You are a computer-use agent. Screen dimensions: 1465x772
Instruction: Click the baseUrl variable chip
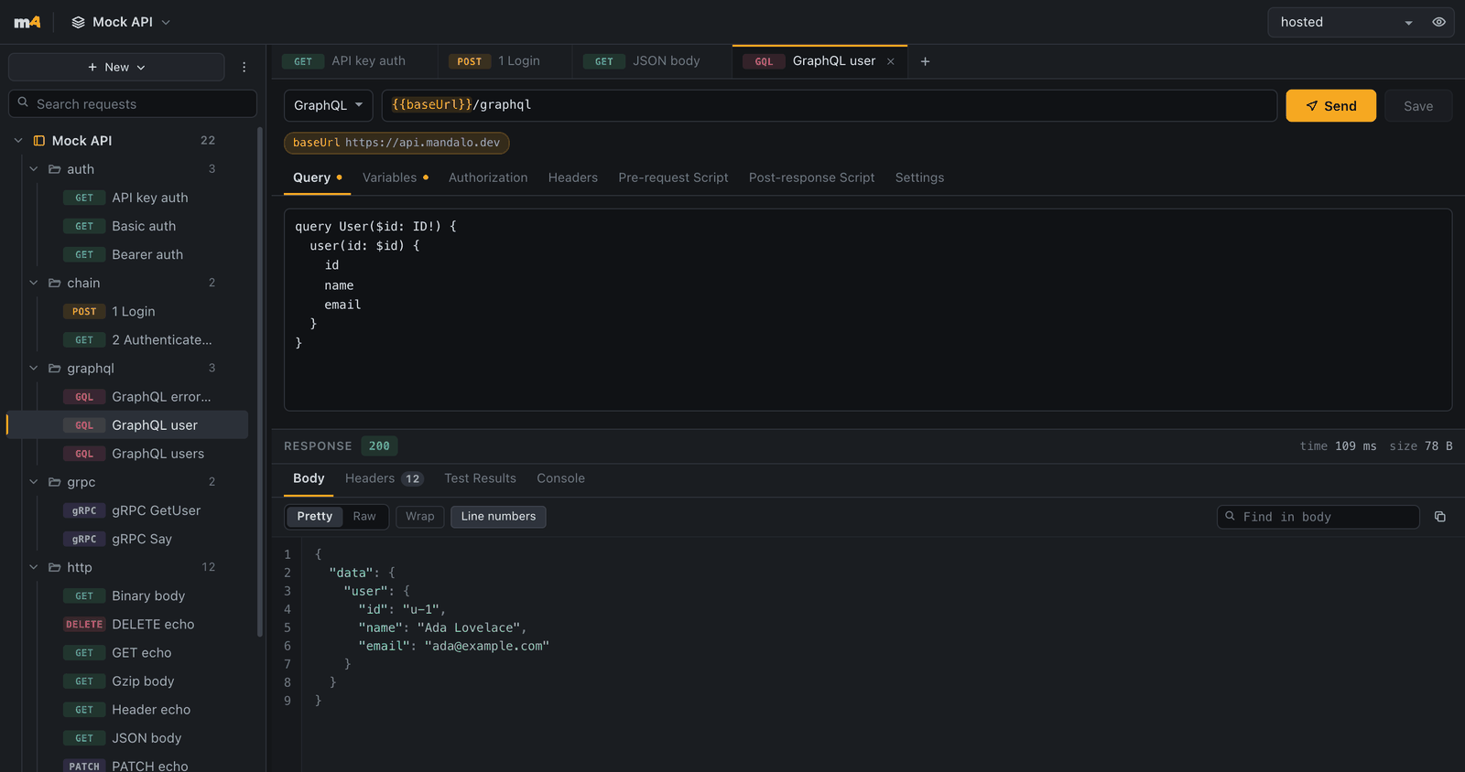click(396, 143)
